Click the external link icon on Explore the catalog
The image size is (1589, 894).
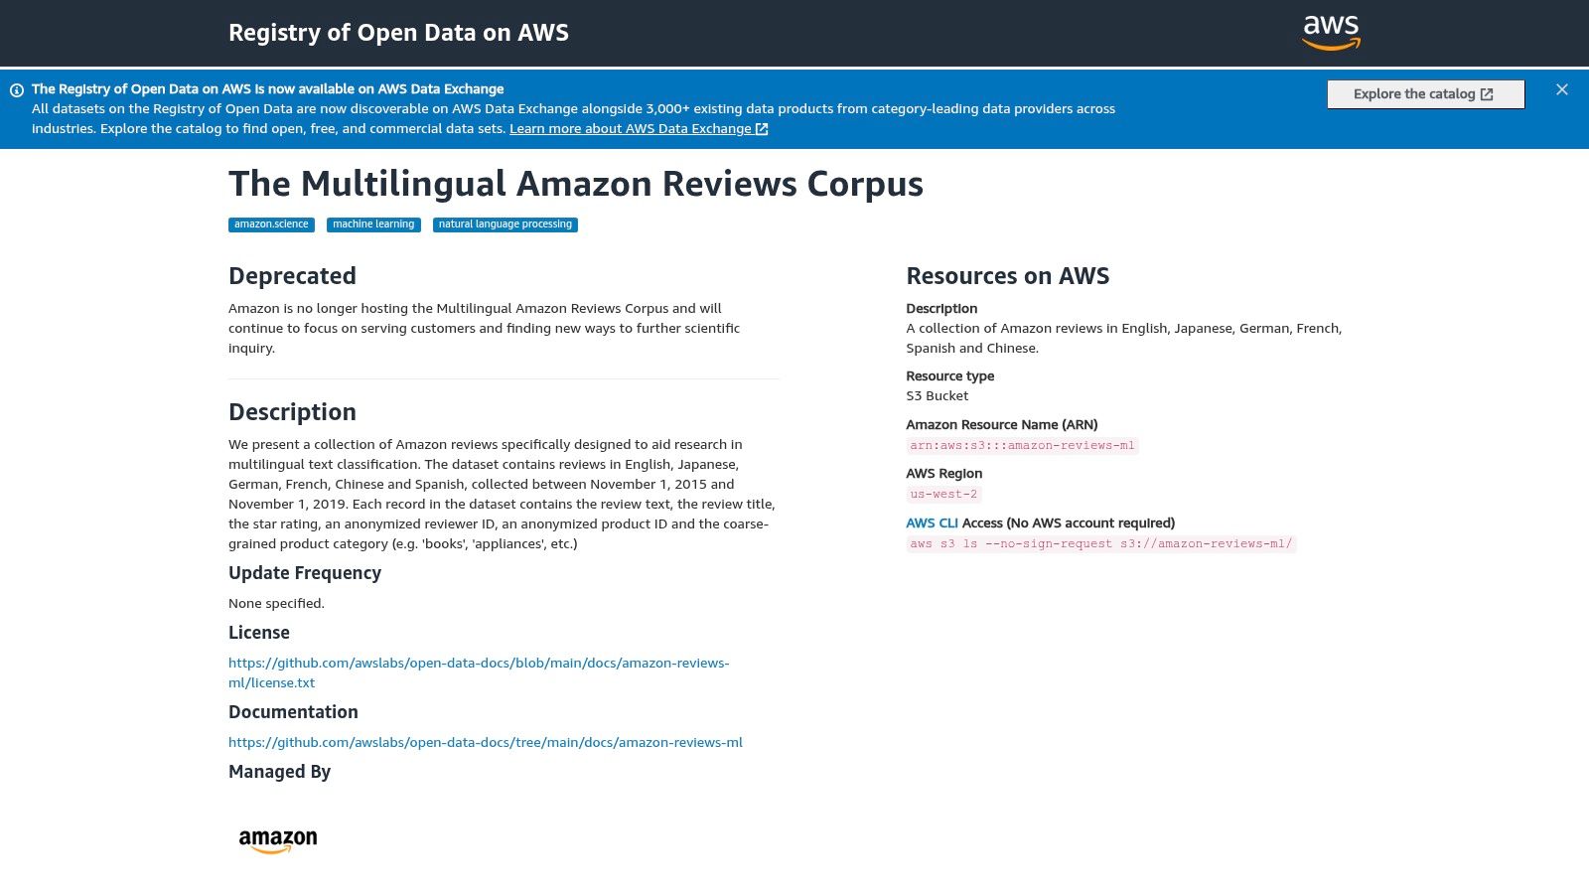pos(1486,93)
